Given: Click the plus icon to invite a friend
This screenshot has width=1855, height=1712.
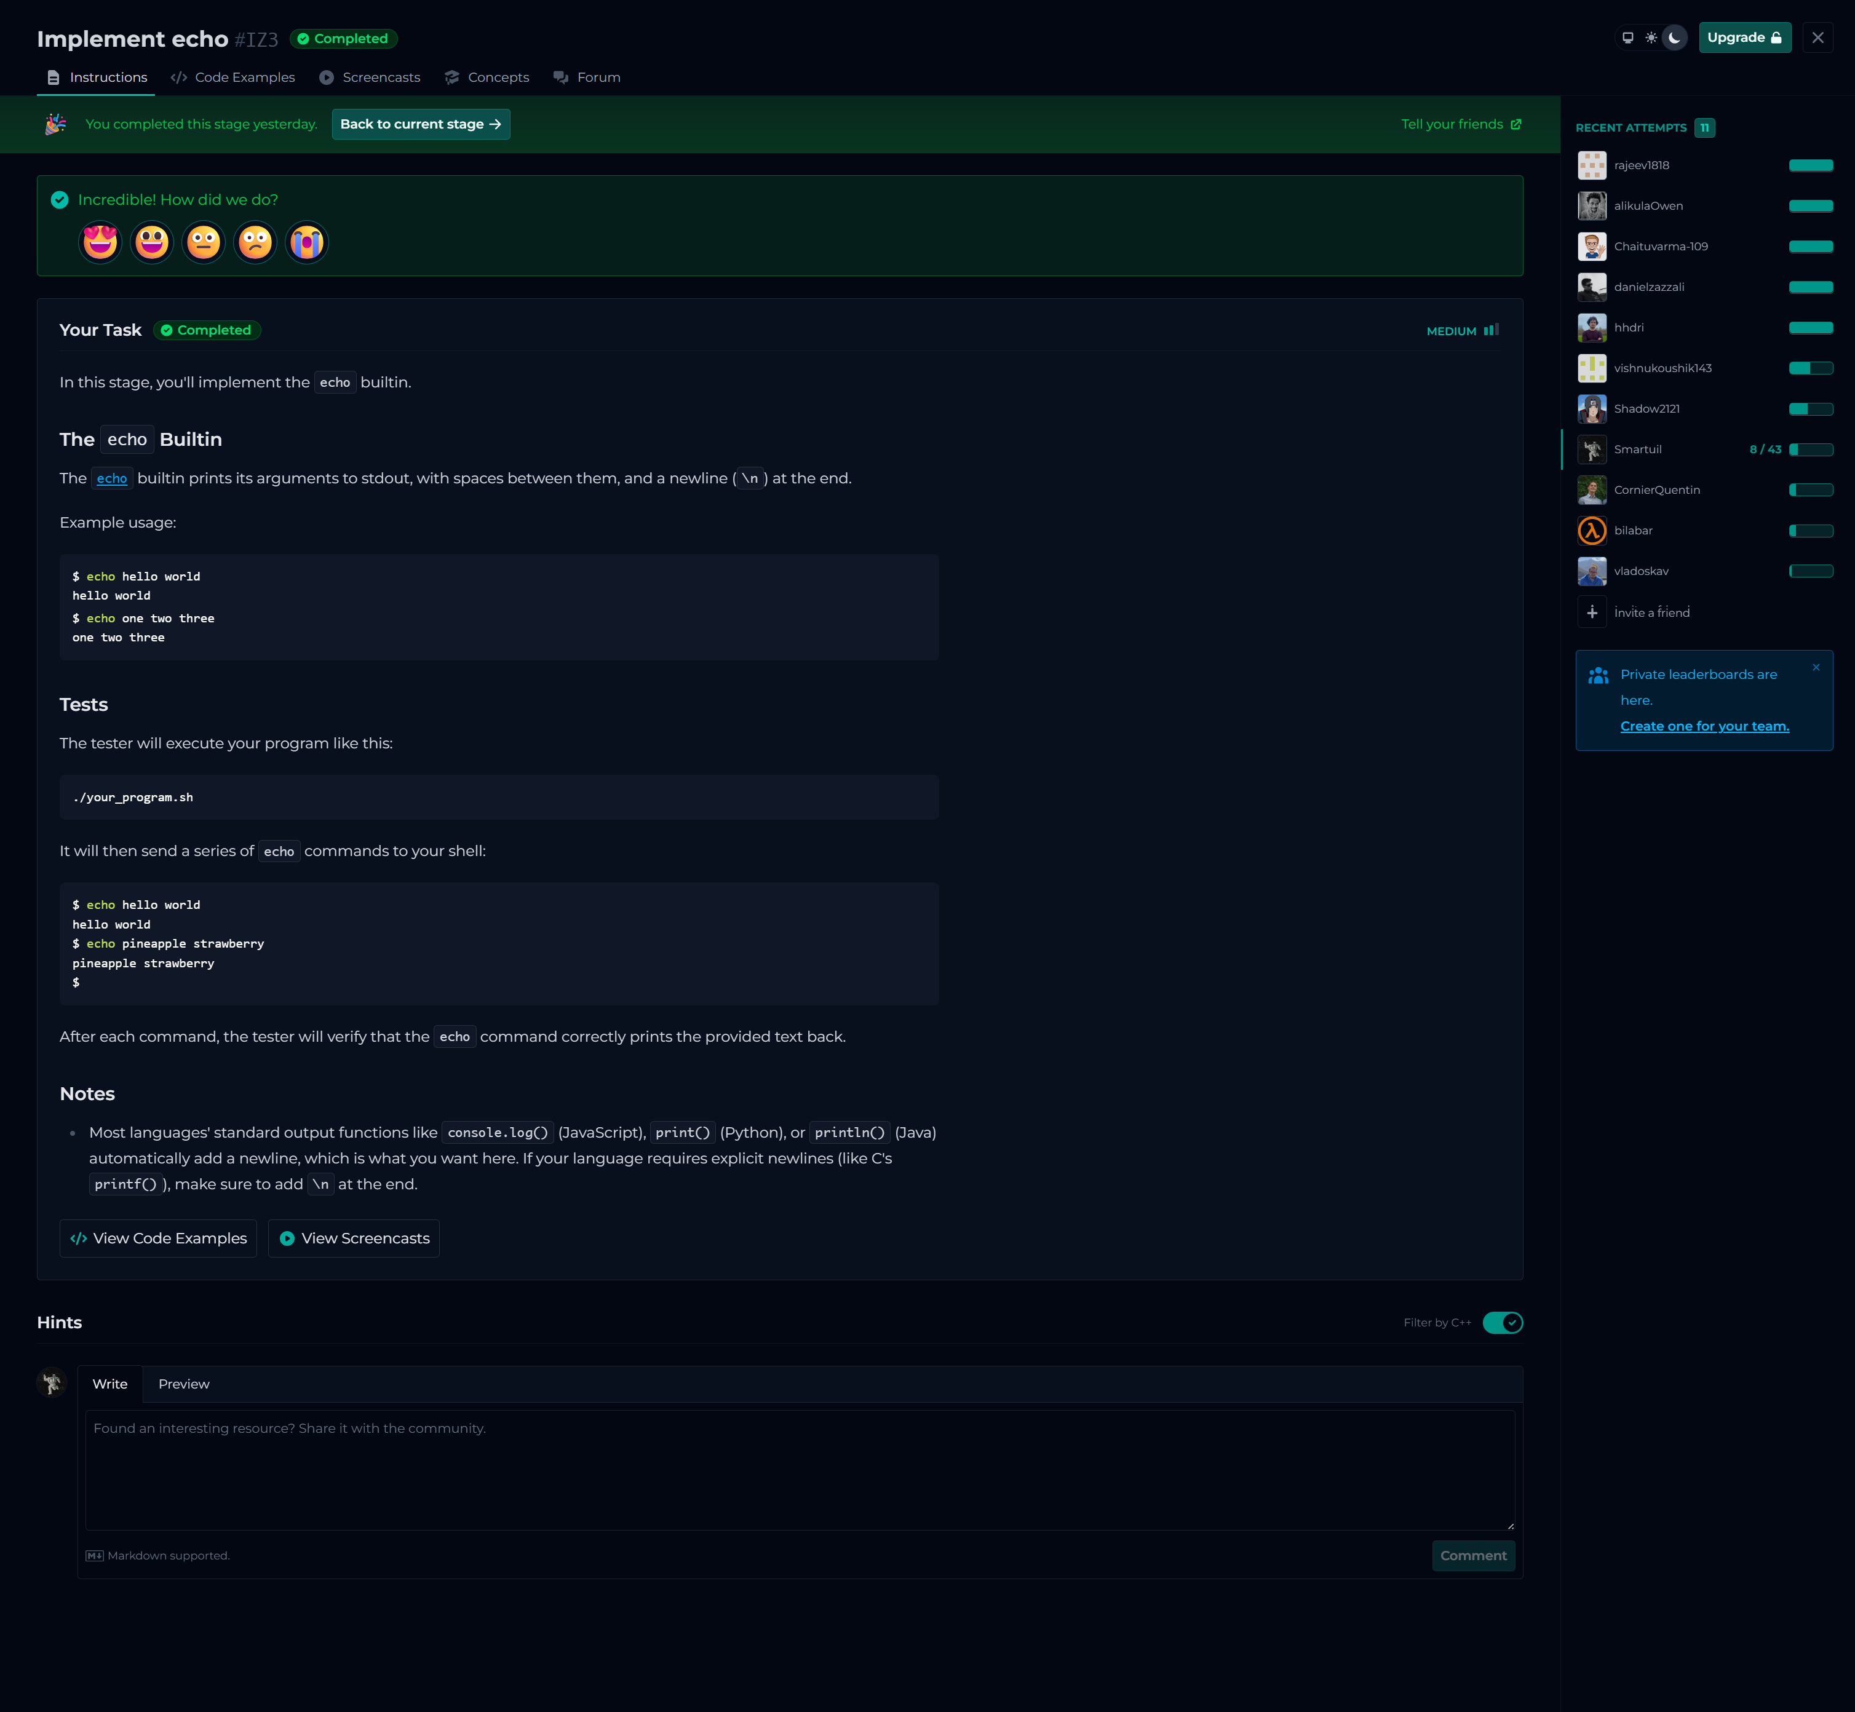Looking at the screenshot, I should tap(1592, 612).
